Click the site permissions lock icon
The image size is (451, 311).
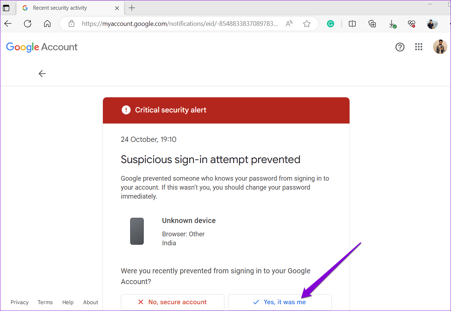coord(71,23)
